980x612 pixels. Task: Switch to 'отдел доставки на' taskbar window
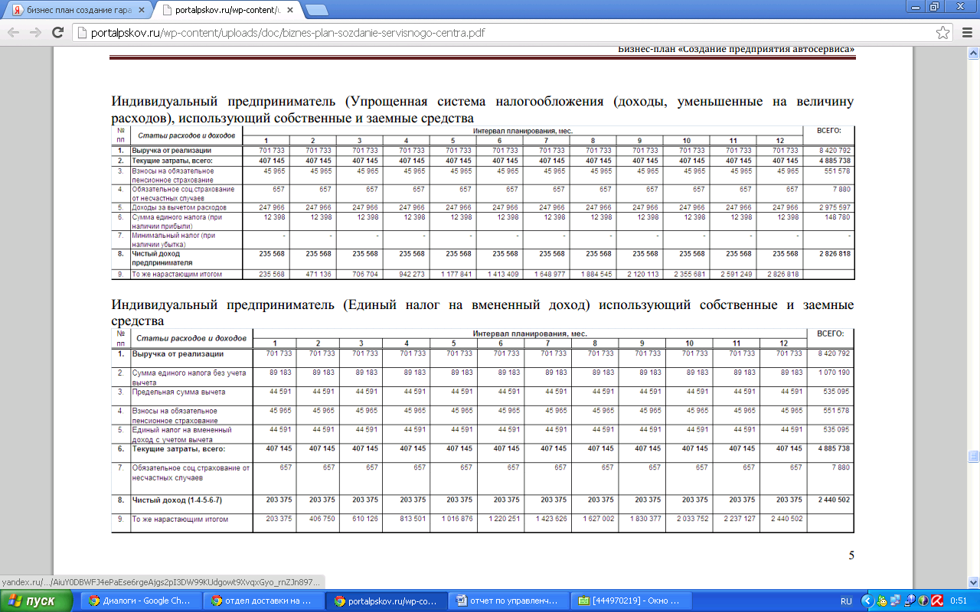pos(264,601)
